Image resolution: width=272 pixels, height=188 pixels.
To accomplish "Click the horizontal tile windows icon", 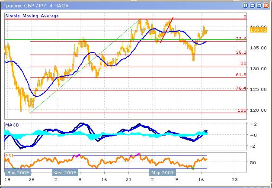I will click(253, 5).
